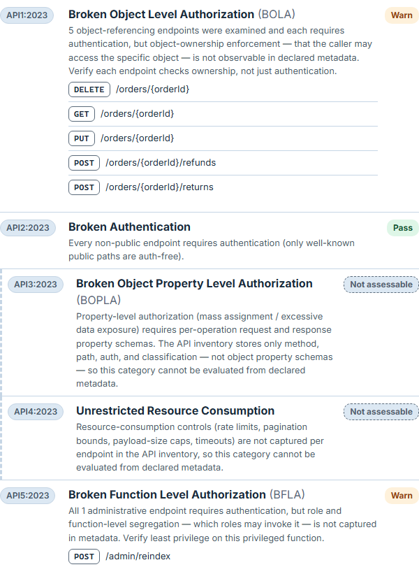This screenshot has height=581, width=419.
Task: Click the API2:2023 badge
Action: (x=28, y=228)
